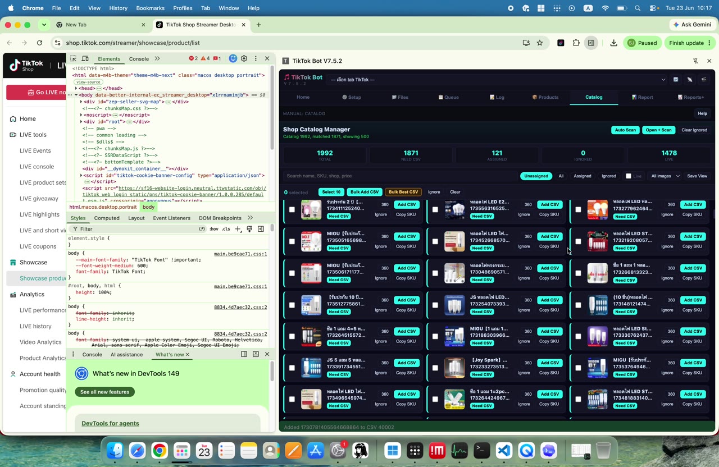The image size is (719, 467).
Task: Open the เลือก tab TikTok dropdown
Action: tap(497, 80)
